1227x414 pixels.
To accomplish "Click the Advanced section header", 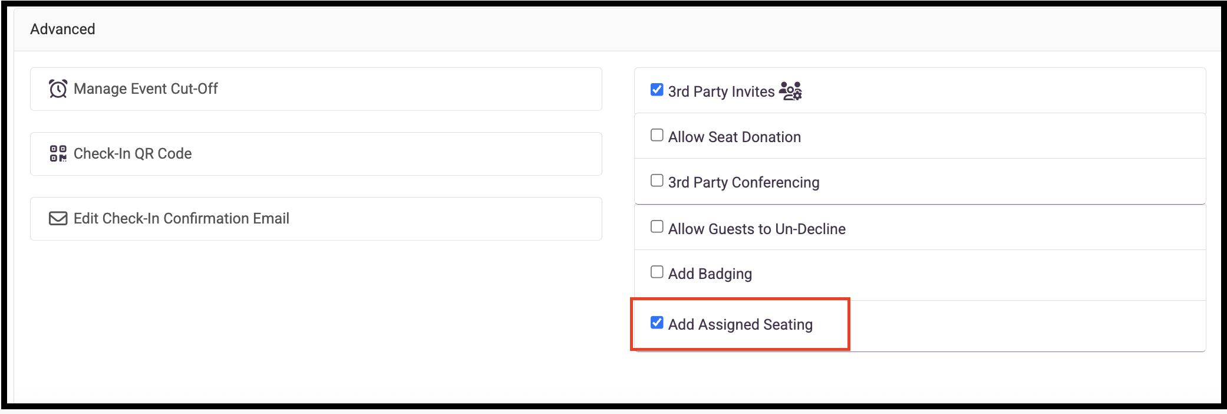I will tap(62, 29).
